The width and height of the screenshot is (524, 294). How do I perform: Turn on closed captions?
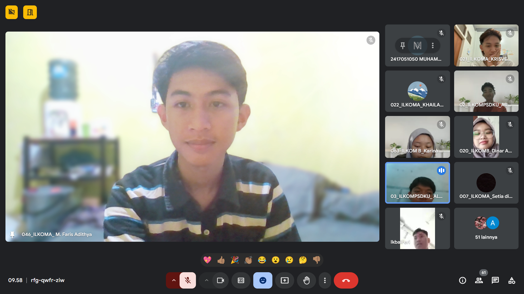pyautogui.click(x=241, y=280)
